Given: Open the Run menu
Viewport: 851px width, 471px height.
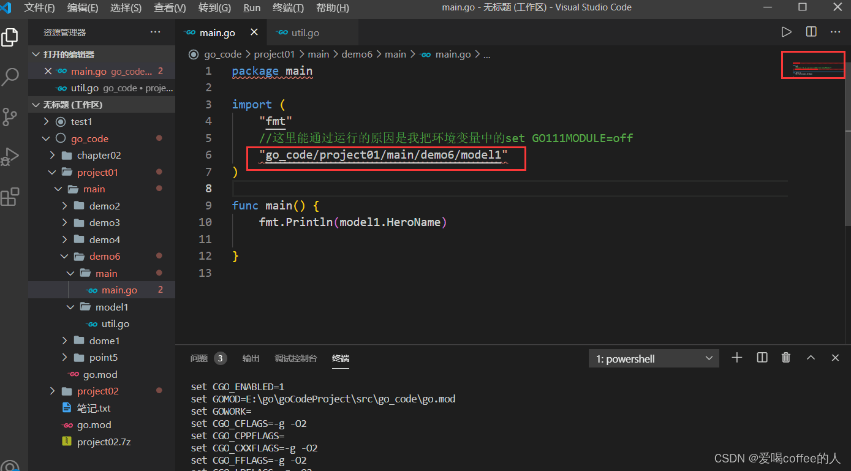Looking at the screenshot, I should click(x=252, y=7).
